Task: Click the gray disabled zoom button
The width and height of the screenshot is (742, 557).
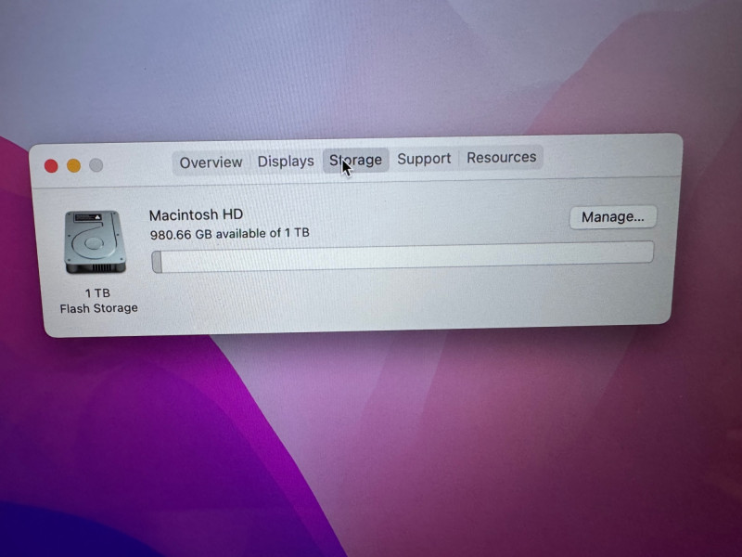Action: (x=96, y=166)
